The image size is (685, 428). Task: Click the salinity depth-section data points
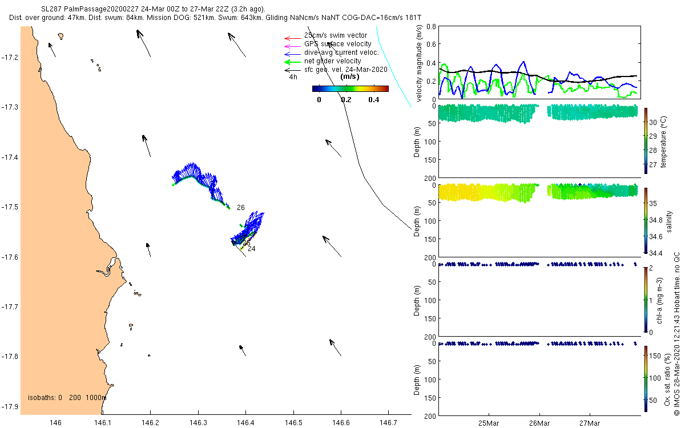537,192
